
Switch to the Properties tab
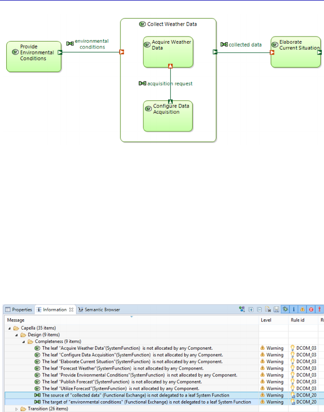pos(19,310)
